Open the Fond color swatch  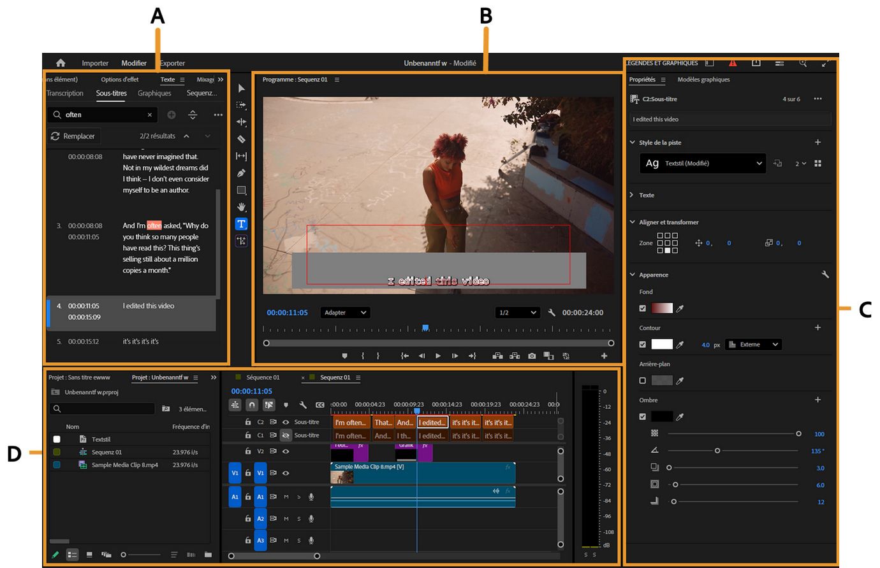click(661, 308)
